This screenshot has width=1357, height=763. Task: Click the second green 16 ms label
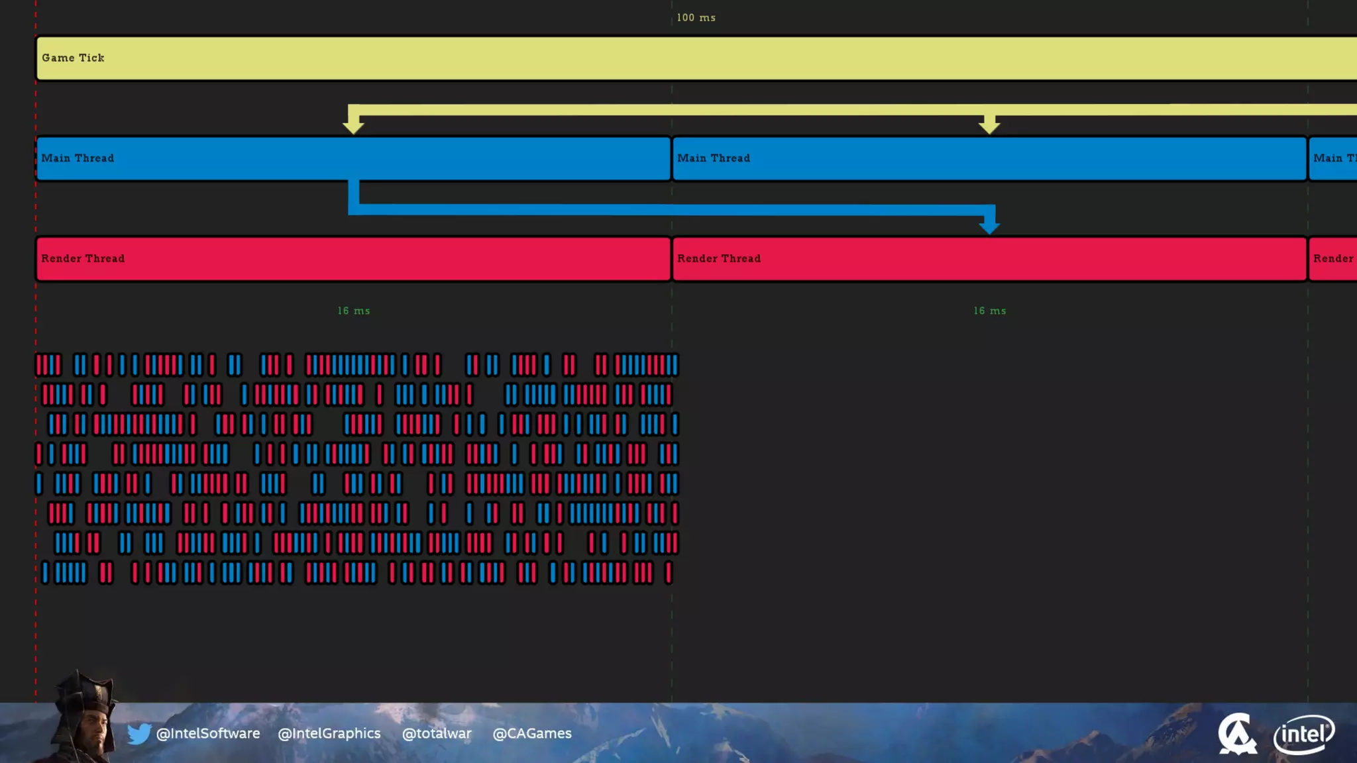(989, 311)
